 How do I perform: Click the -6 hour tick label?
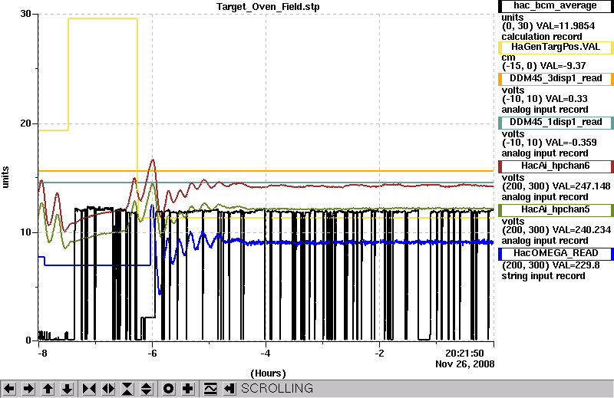152,354
